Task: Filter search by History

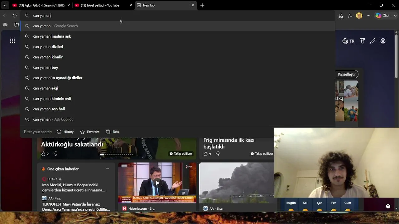Action: [65, 132]
